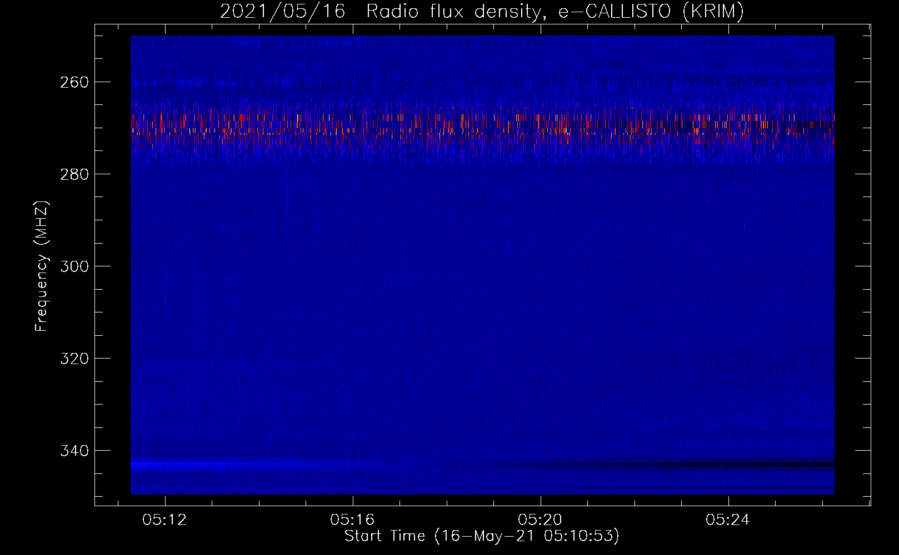The height and width of the screenshot is (555, 899).
Task: Click the 320 frequency tick label
Action: click(74, 359)
